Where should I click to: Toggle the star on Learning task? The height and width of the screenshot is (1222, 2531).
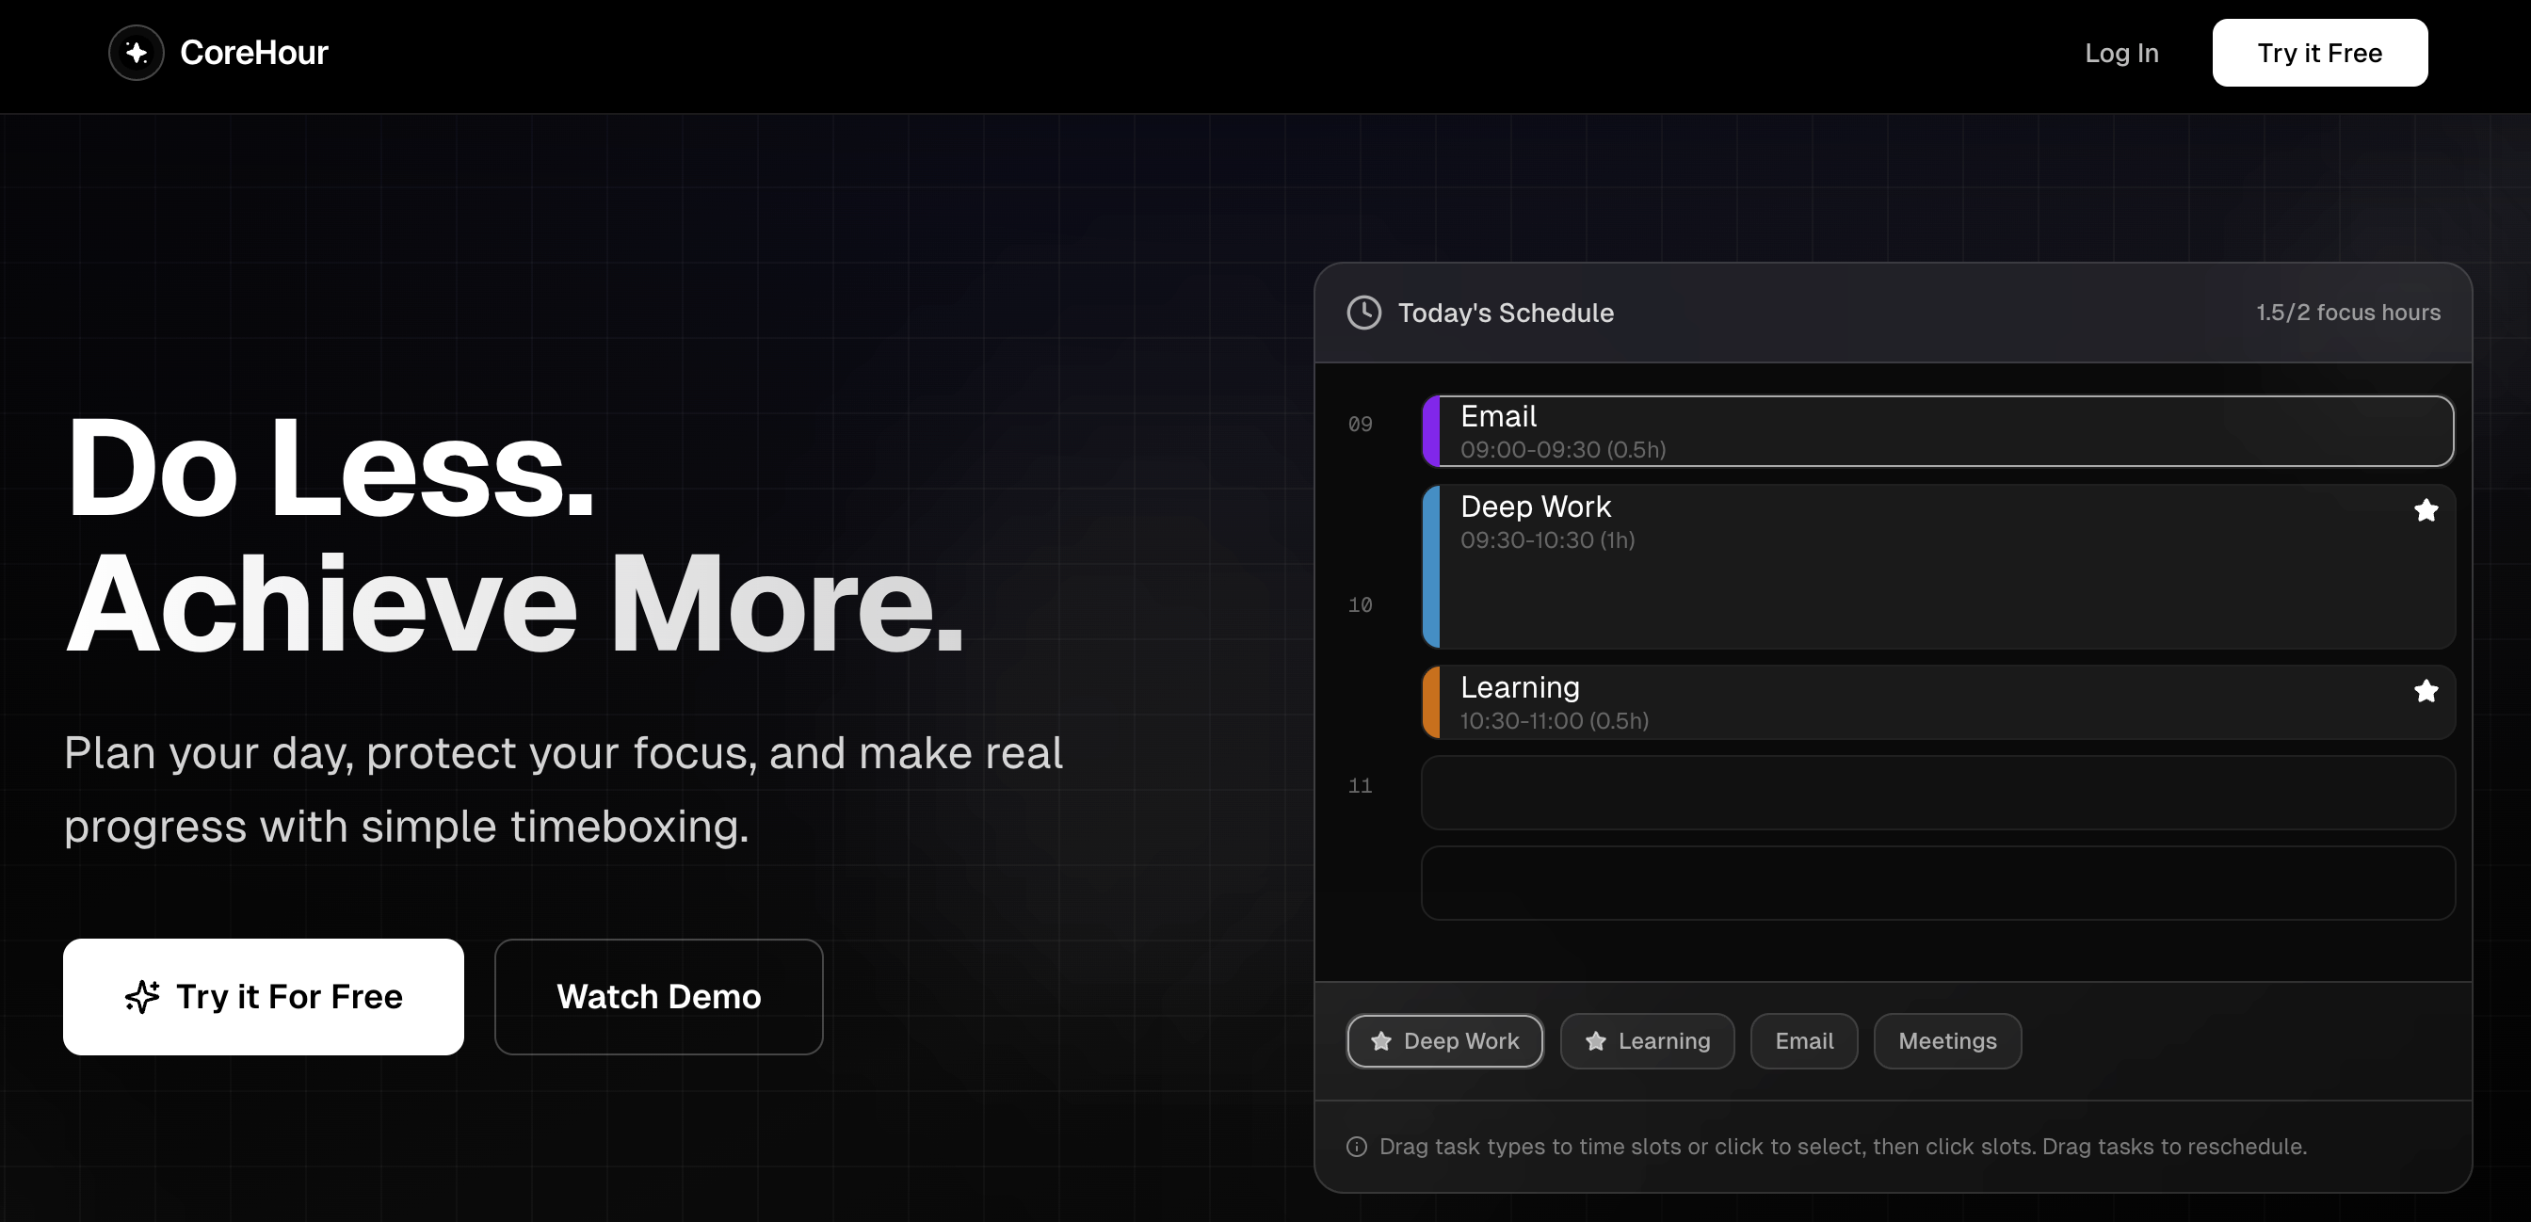2426,692
